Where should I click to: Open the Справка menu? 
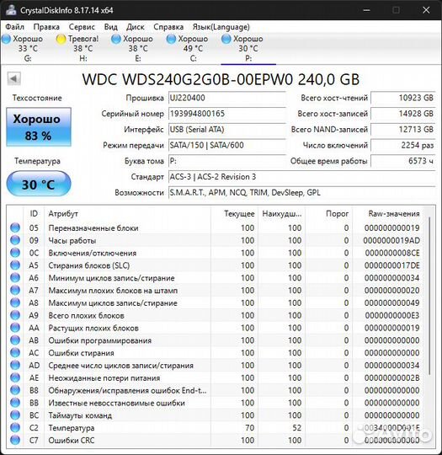coord(168,27)
